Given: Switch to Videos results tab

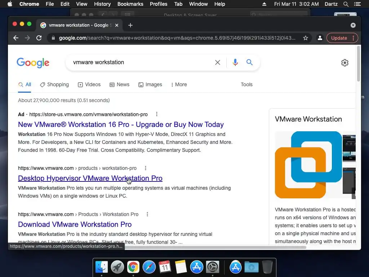Looking at the screenshot, I should pyautogui.click(x=89, y=84).
